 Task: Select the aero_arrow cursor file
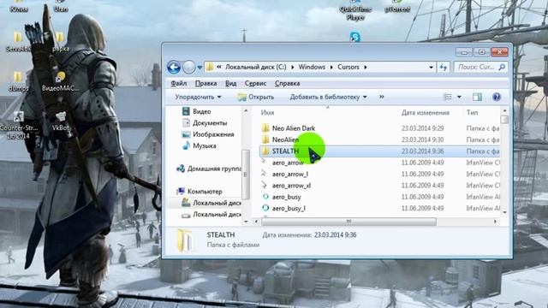pyautogui.click(x=288, y=163)
